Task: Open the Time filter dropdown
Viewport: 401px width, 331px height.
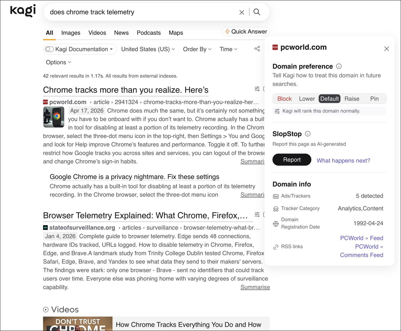Action: 228,49
